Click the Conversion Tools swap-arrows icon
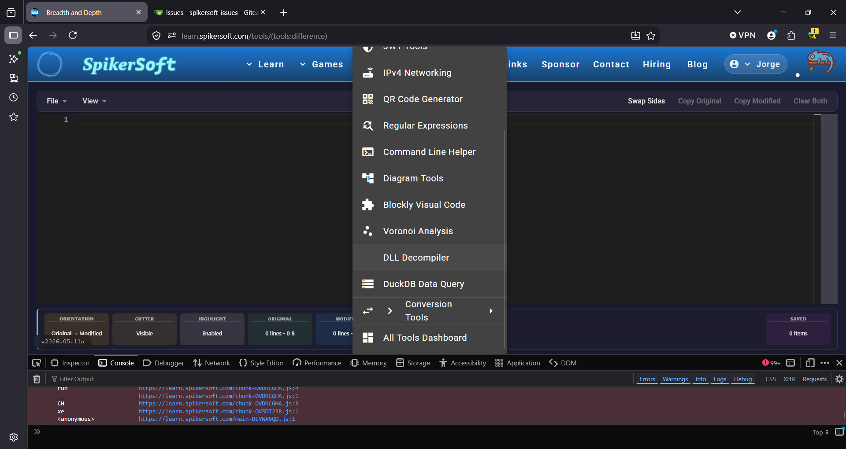846x449 pixels. 368,311
